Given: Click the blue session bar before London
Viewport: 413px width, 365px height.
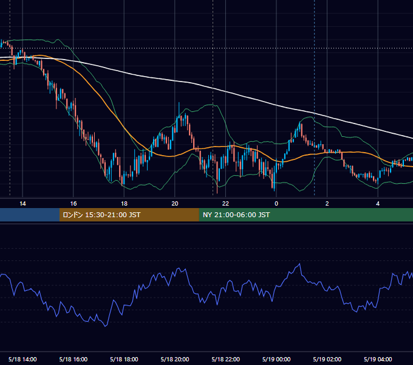Looking at the screenshot, I should tap(30, 215).
